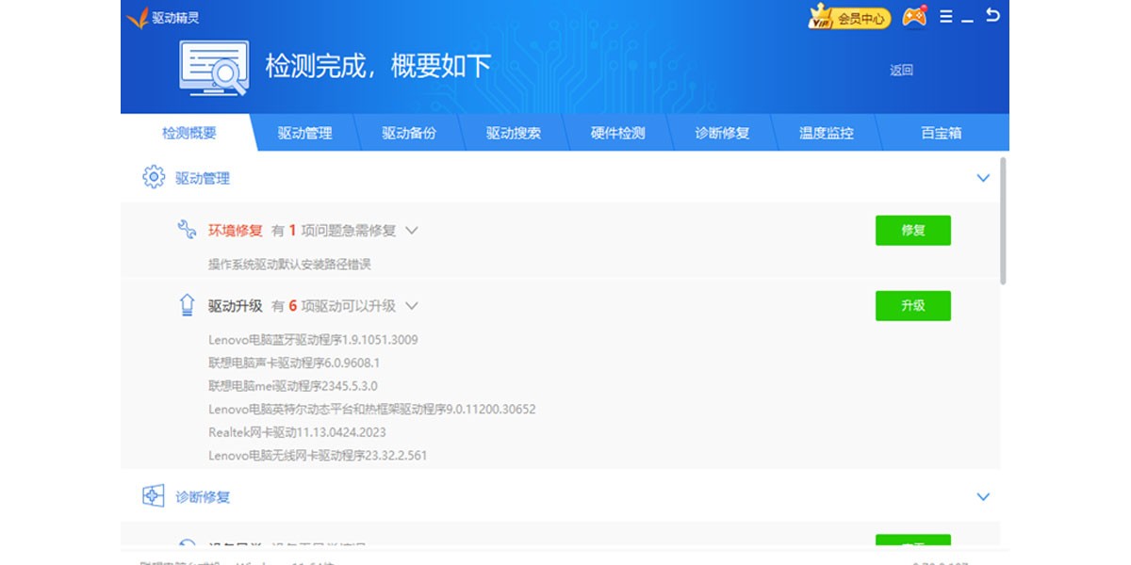Click the gear icon beside 驱动管理 section

pos(154,177)
